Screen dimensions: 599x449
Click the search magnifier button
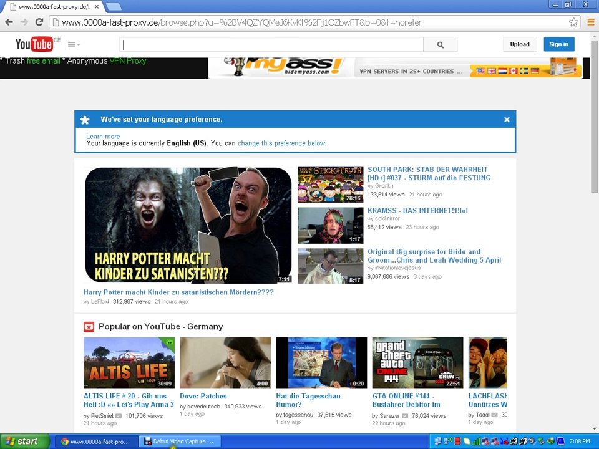(x=440, y=45)
